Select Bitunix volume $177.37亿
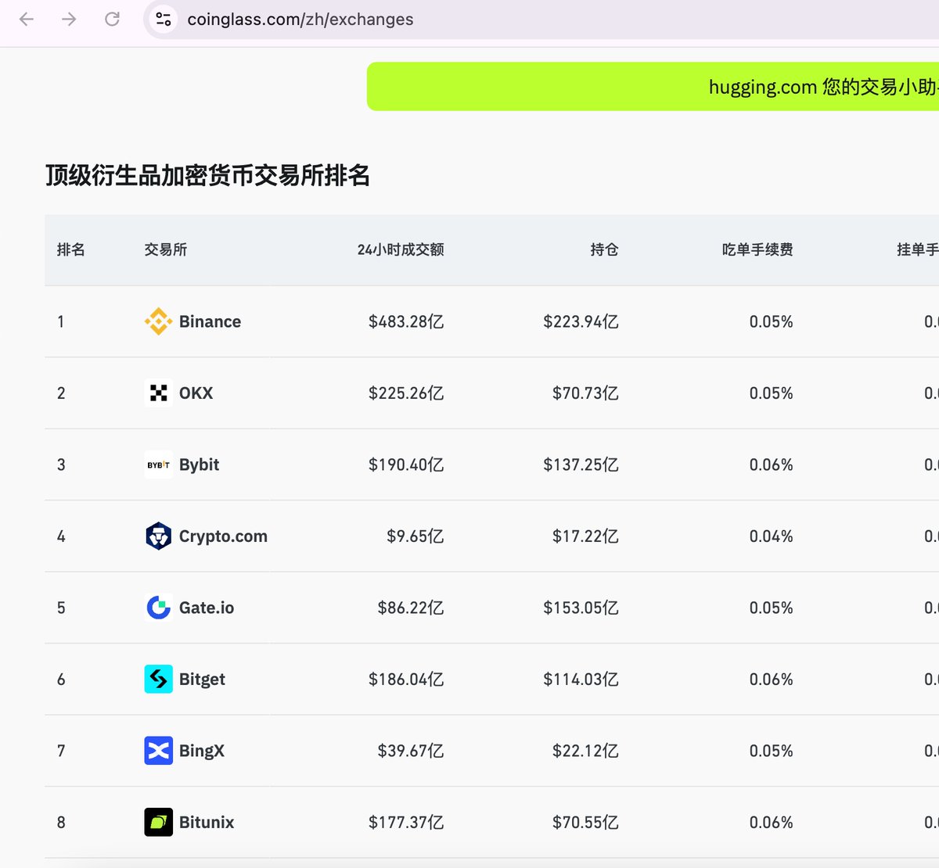Screen dimensions: 939x868 [406, 823]
